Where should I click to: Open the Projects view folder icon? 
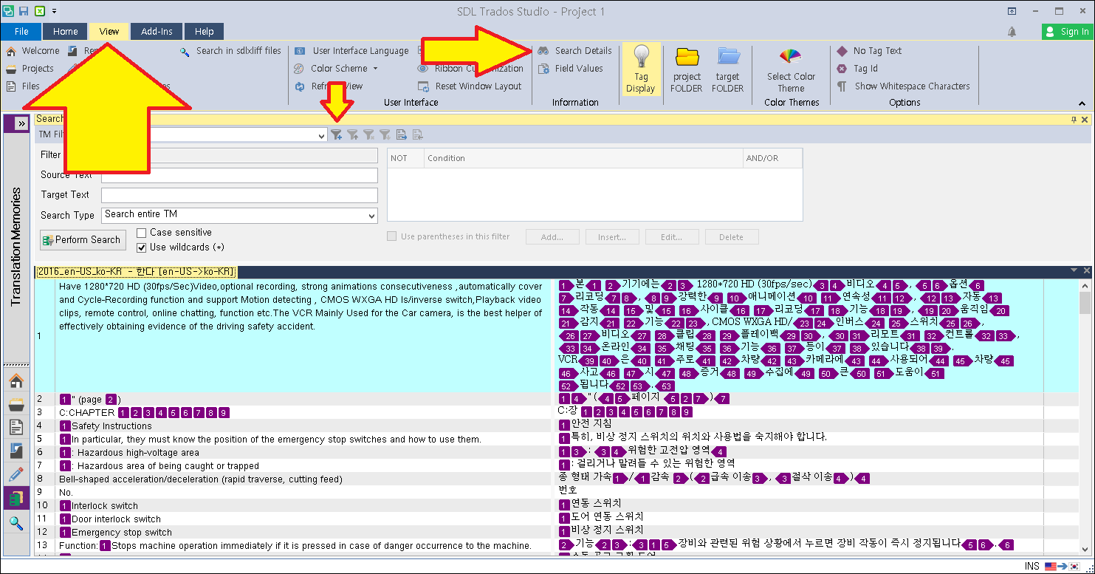(16, 403)
